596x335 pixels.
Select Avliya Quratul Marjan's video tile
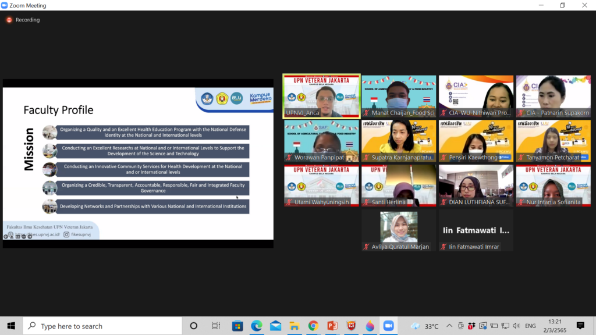pos(399,230)
